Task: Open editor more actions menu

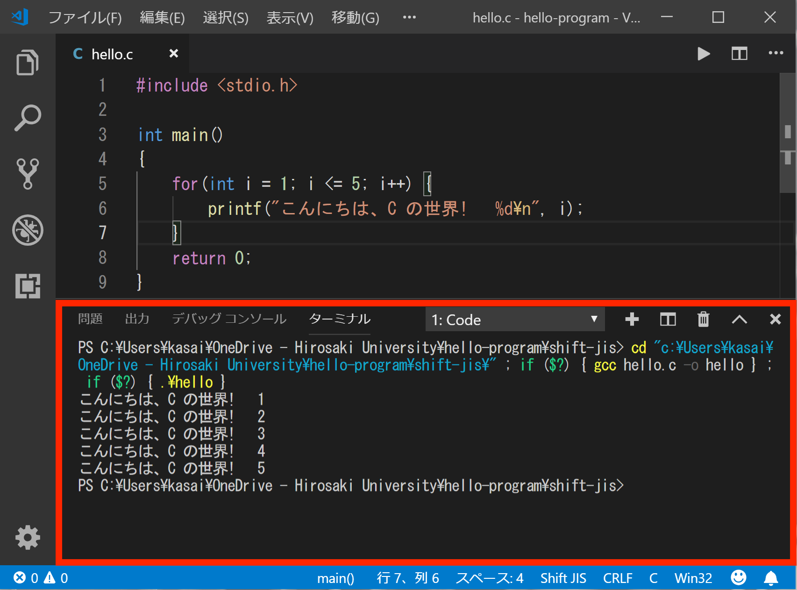Action: (775, 54)
